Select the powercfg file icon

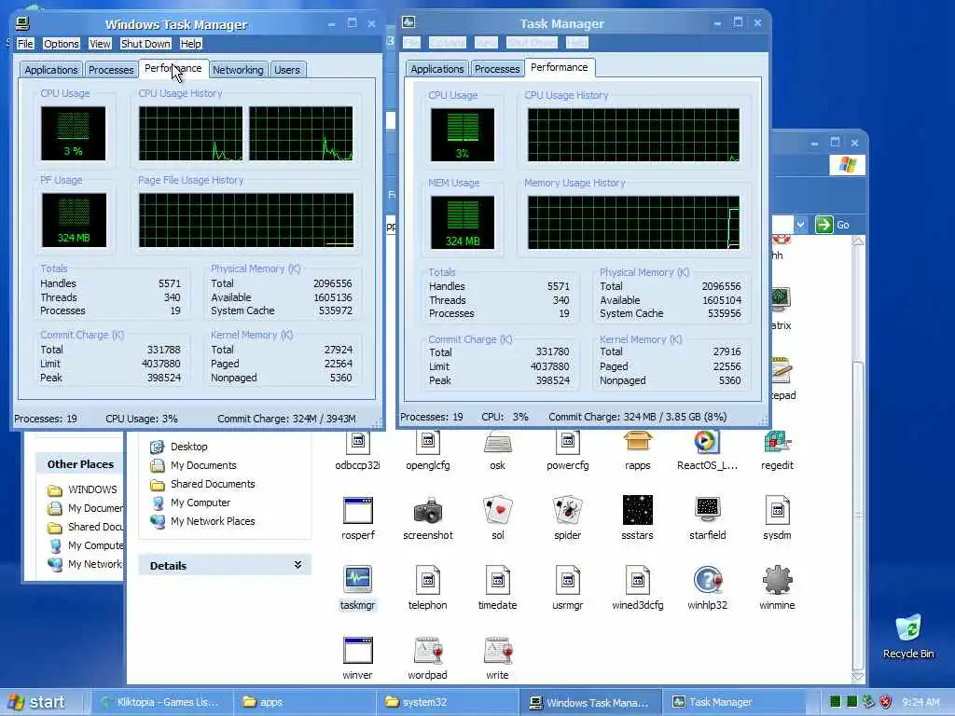pos(568,443)
